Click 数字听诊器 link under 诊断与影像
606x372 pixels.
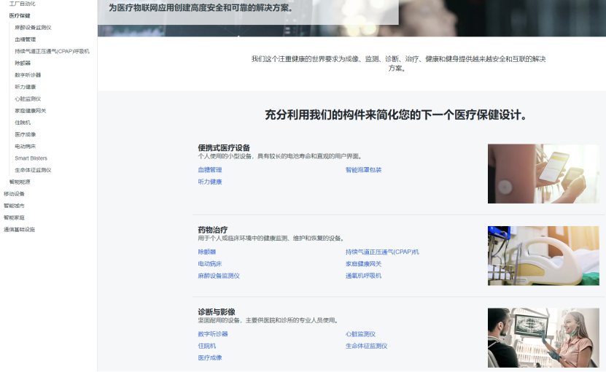[x=213, y=334]
